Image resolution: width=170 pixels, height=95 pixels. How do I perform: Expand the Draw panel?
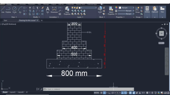click(x=14, y=17)
